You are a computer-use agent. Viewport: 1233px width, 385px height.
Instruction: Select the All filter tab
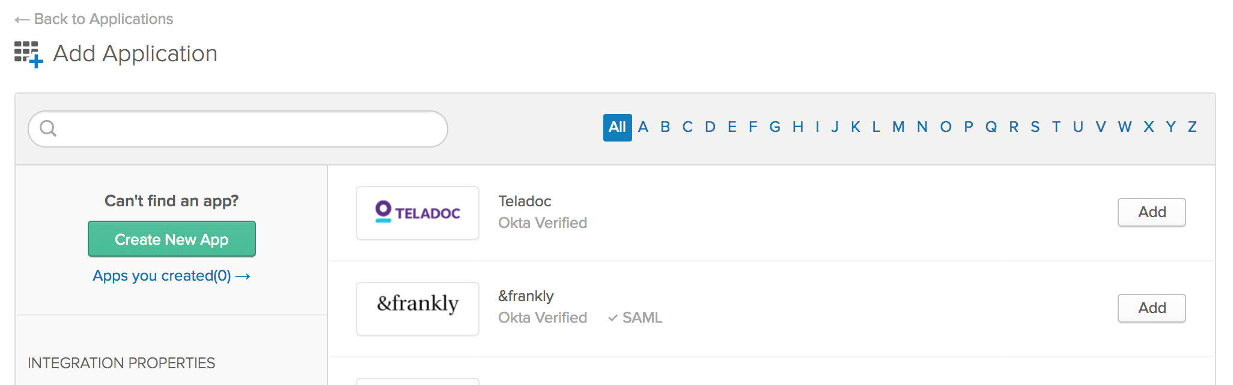(617, 127)
